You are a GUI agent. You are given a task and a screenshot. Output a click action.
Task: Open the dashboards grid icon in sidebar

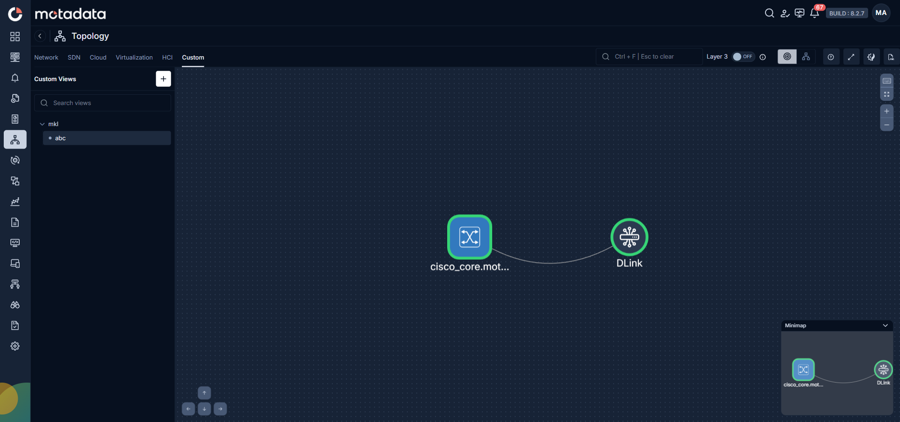(15, 37)
